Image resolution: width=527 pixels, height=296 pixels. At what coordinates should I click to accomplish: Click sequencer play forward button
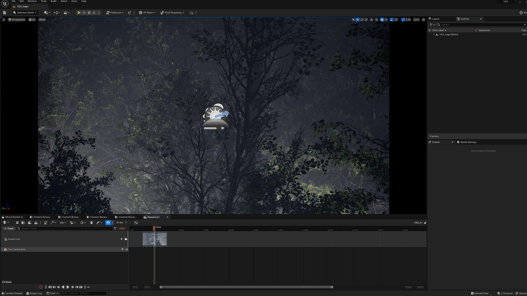click(x=68, y=287)
